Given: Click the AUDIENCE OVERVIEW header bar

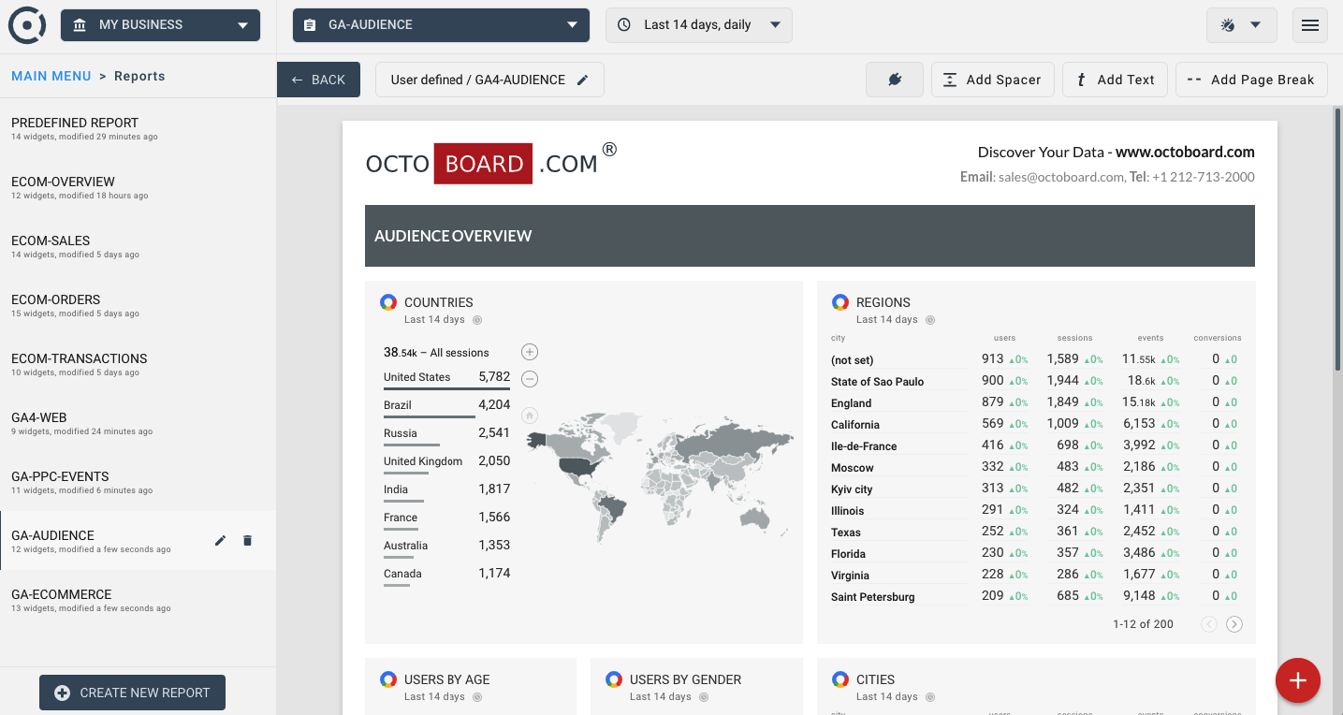Looking at the screenshot, I should coord(810,236).
